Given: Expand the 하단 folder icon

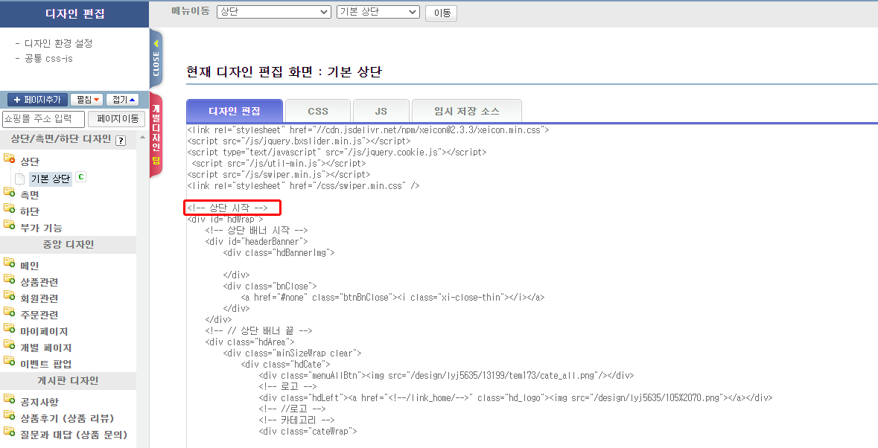Looking at the screenshot, I should pos(9,208).
